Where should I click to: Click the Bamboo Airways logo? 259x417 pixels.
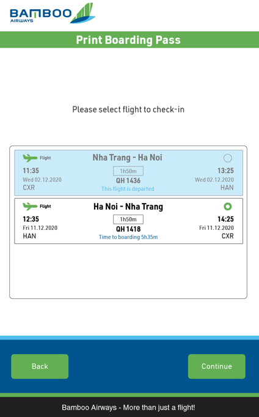point(53,13)
